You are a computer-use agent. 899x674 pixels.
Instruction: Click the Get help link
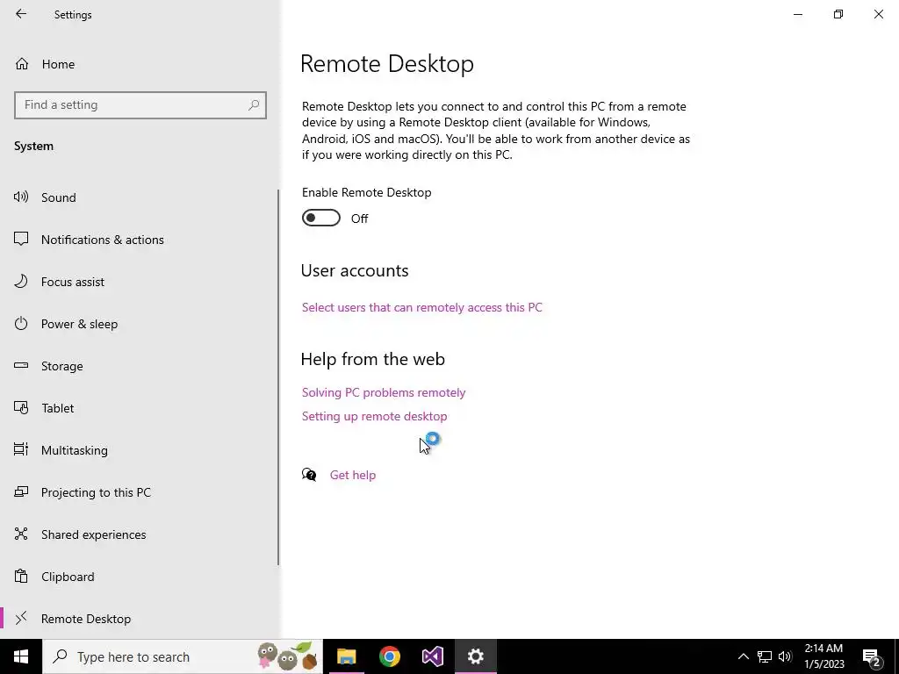click(x=353, y=475)
